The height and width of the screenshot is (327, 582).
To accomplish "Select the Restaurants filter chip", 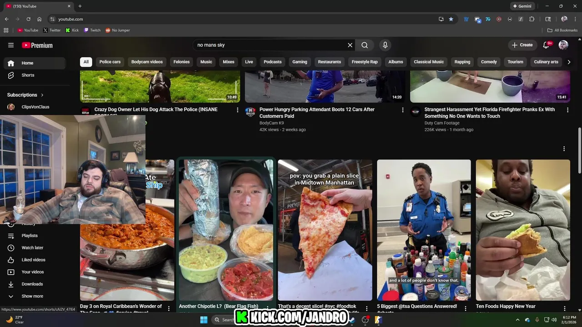I will (330, 62).
